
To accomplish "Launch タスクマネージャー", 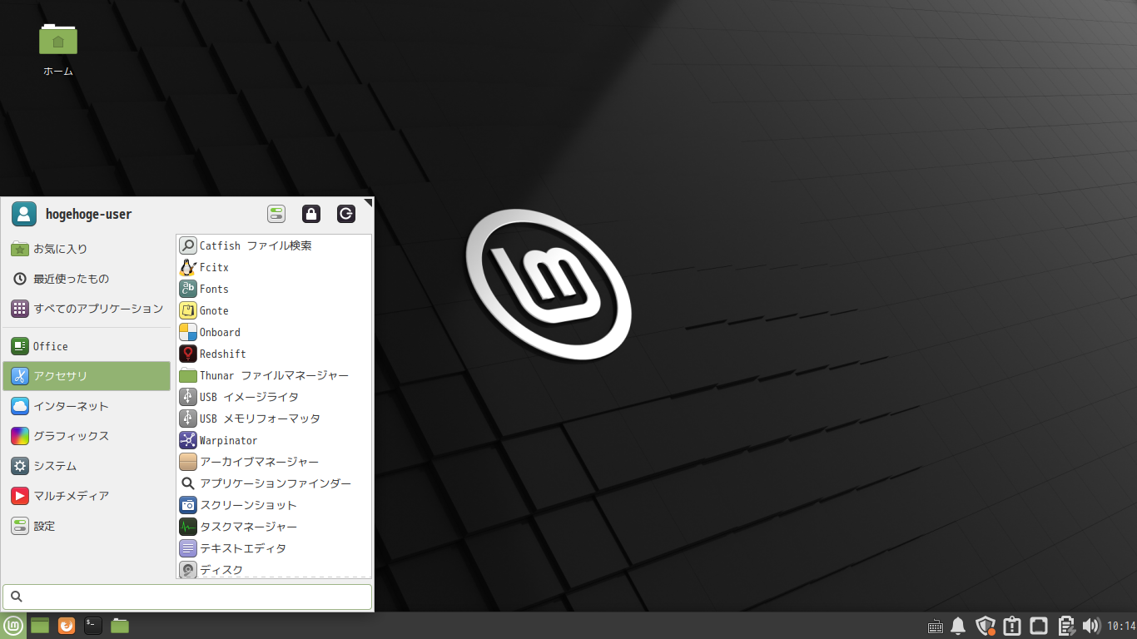I will (x=274, y=527).
